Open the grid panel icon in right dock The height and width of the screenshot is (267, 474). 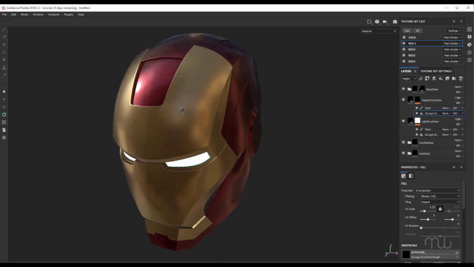point(469,29)
